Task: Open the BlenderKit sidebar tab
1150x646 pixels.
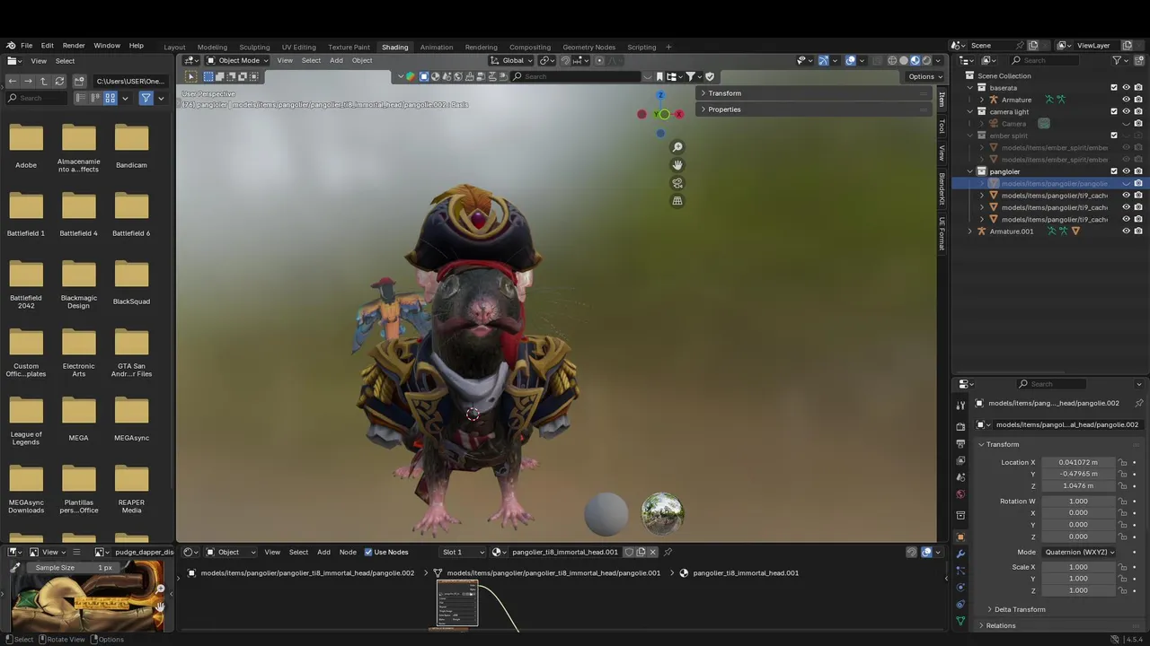Action: 942,188
